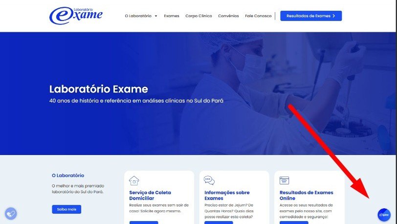Click the arrow in Resultados de Exames button

pyautogui.click(x=334, y=16)
